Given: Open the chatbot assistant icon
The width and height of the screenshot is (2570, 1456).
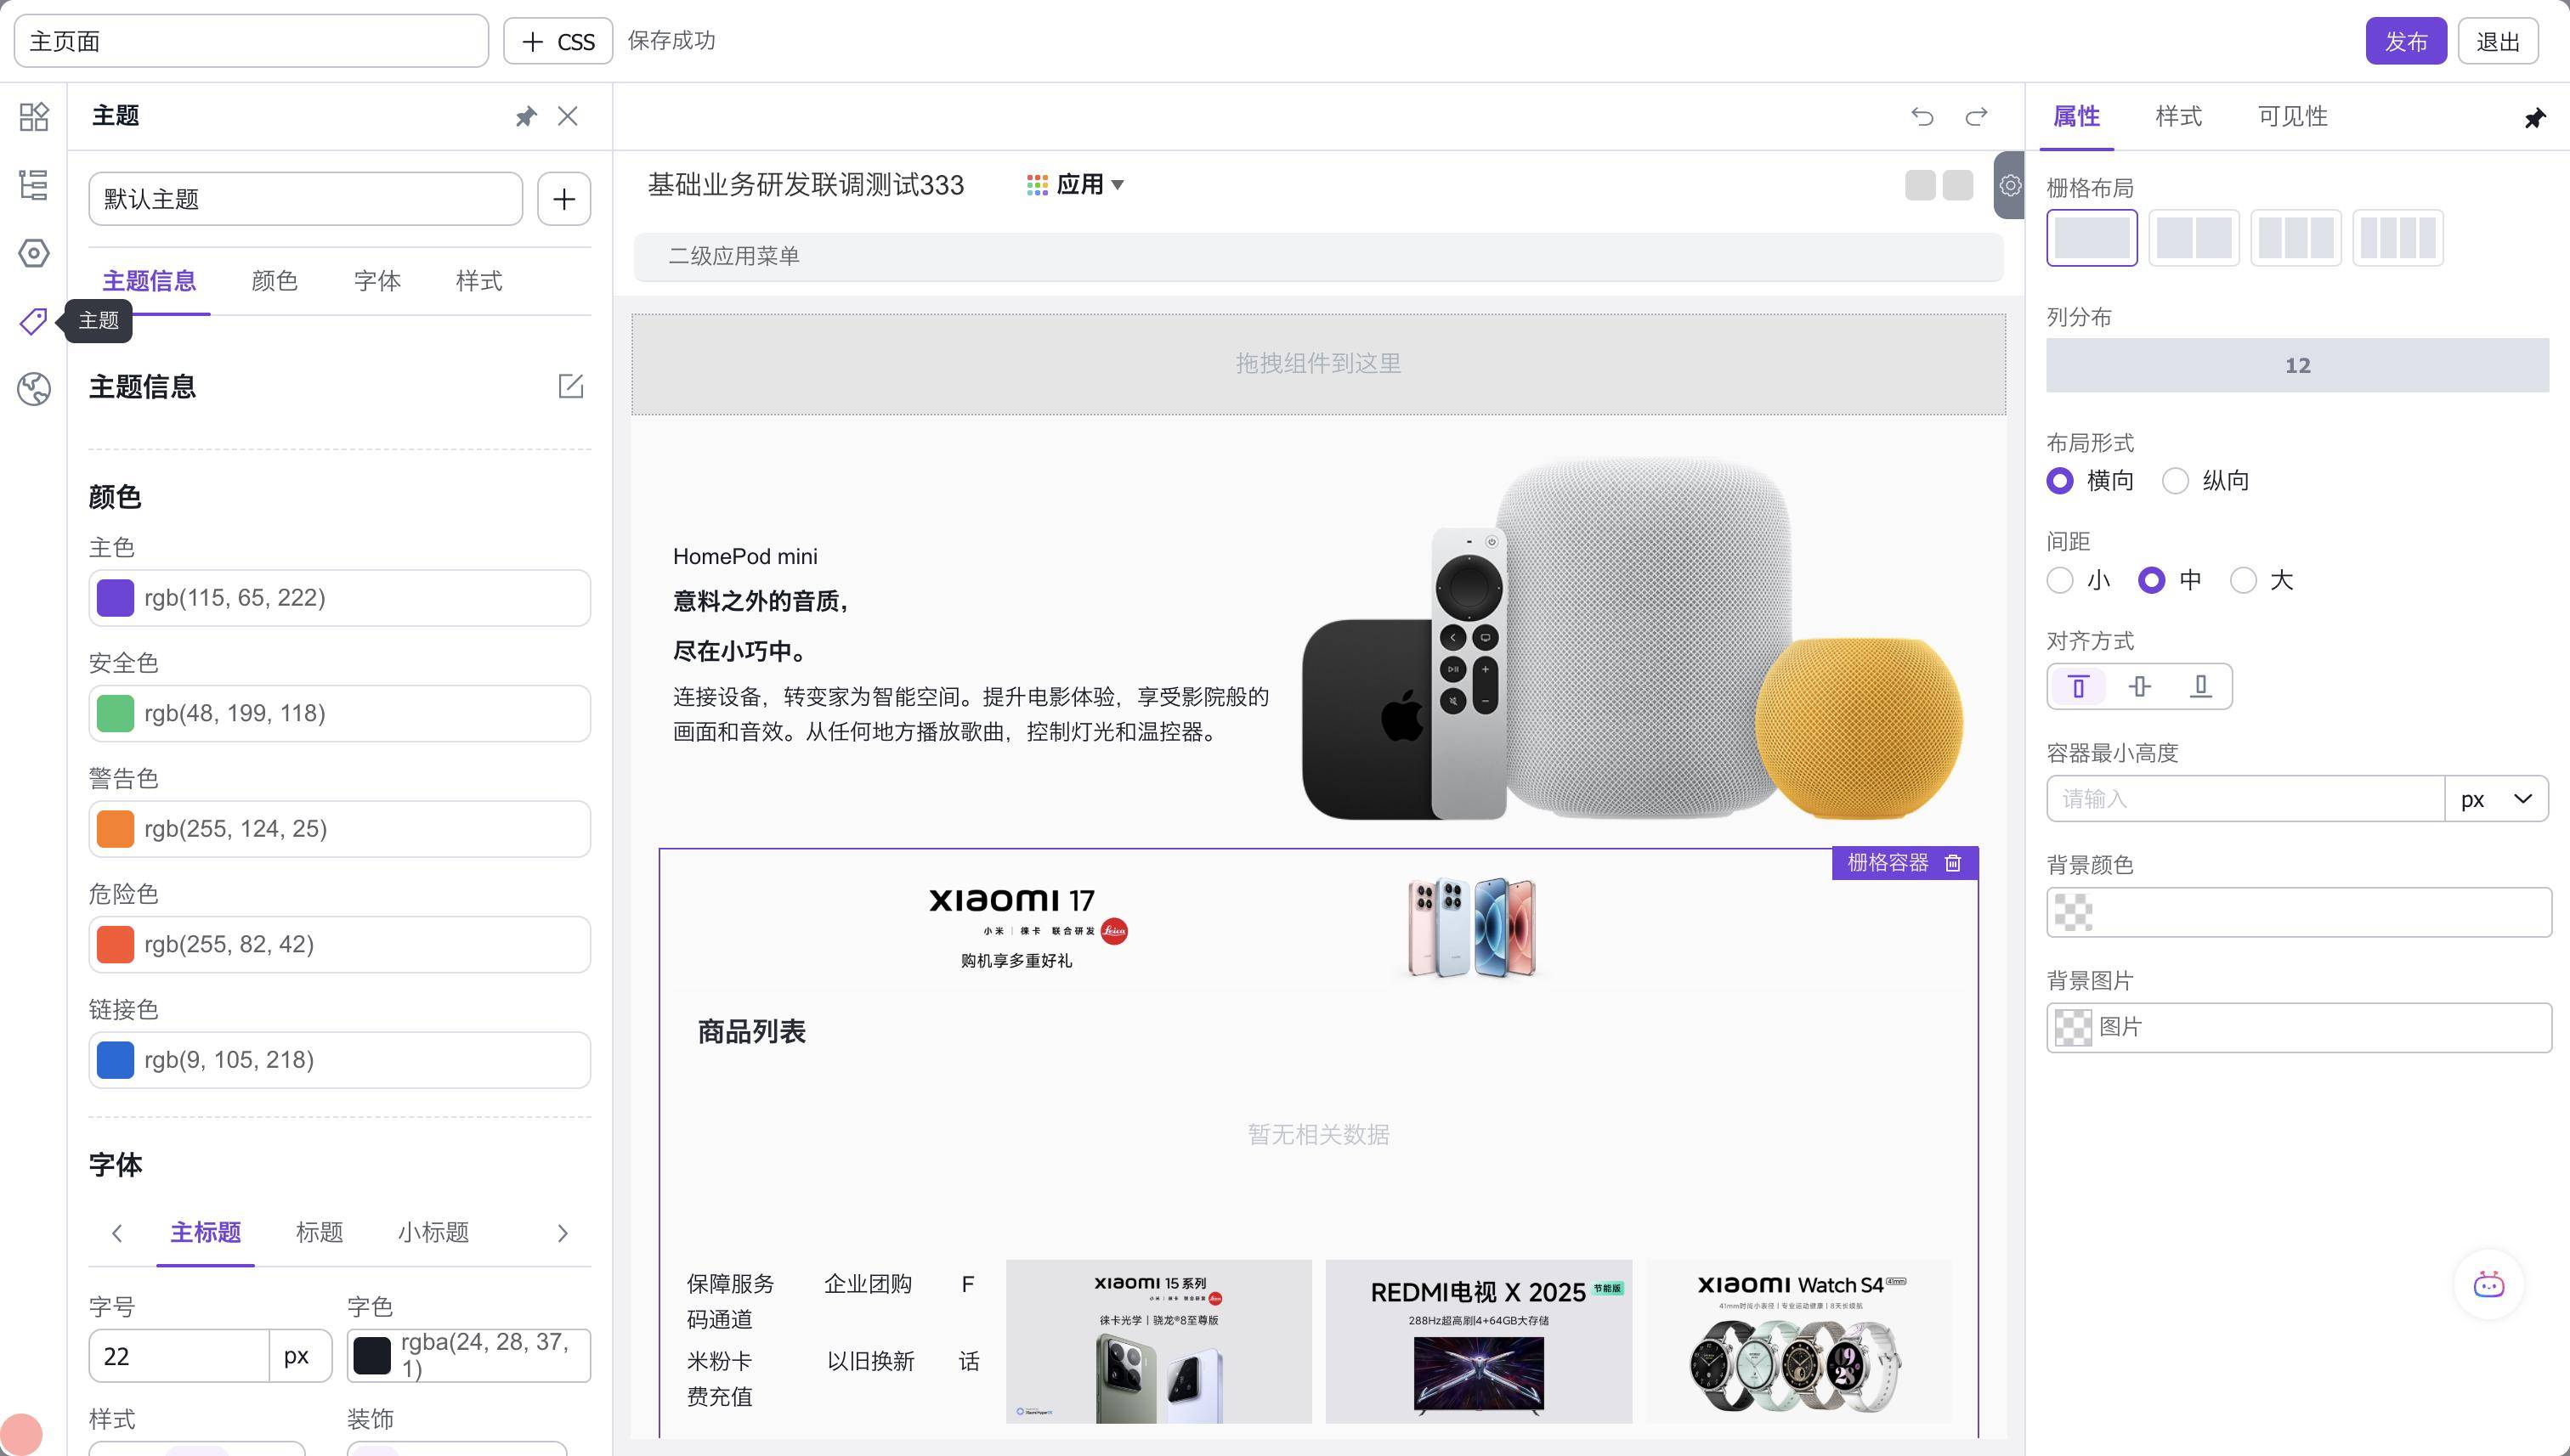Looking at the screenshot, I should [x=2488, y=1285].
